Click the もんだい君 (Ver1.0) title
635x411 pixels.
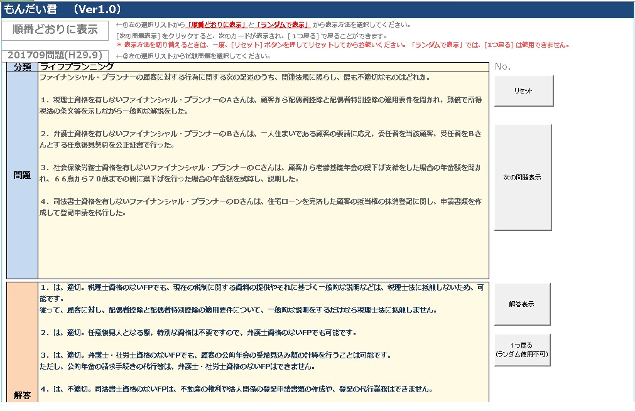tap(62, 9)
